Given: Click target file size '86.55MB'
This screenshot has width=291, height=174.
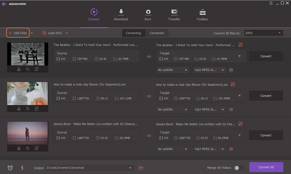Looking at the screenshot, I should (223, 138).
